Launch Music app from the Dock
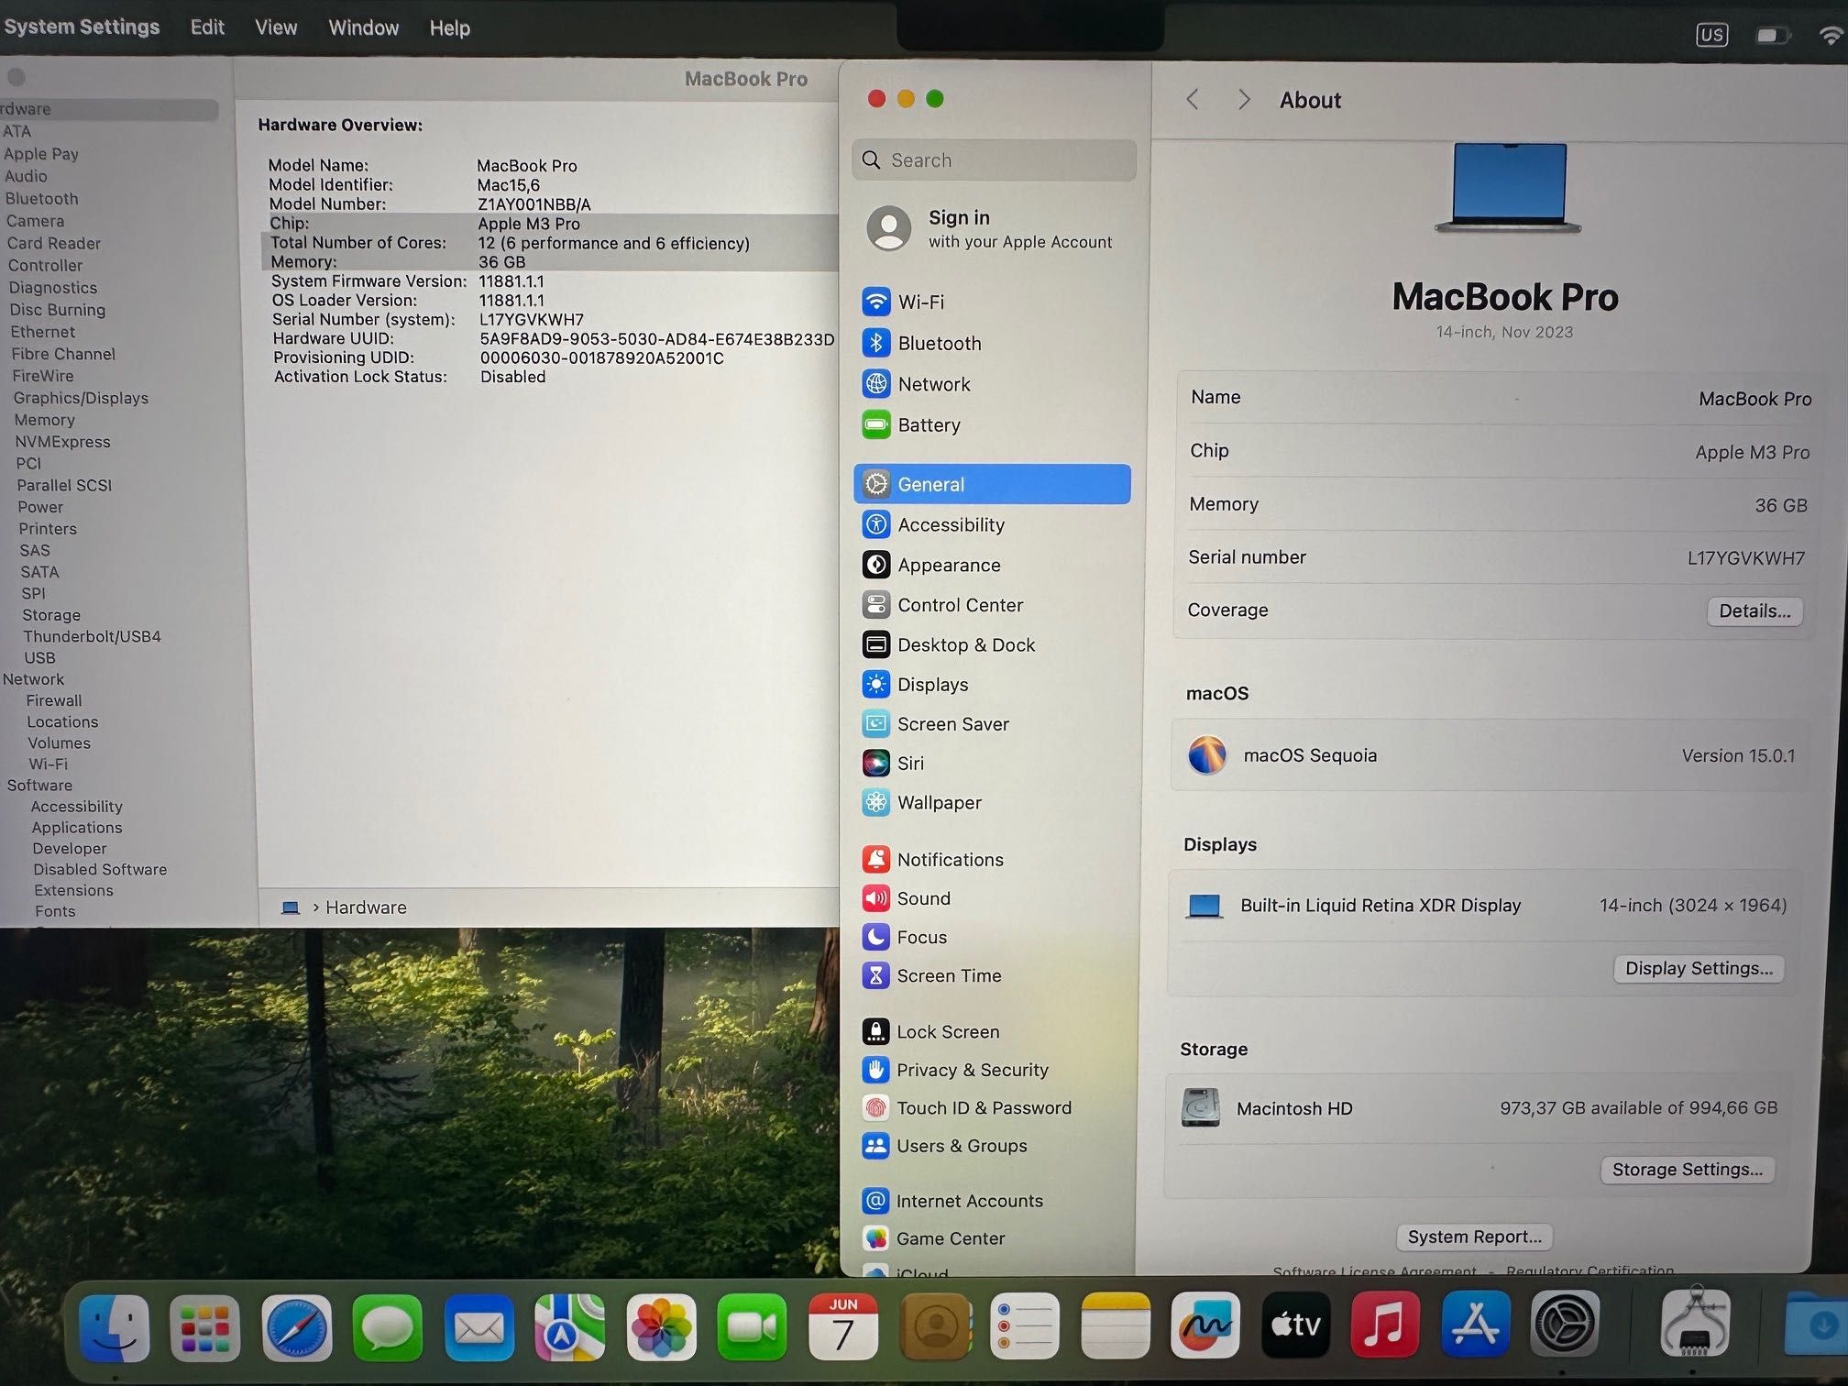 pyautogui.click(x=1385, y=1325)
